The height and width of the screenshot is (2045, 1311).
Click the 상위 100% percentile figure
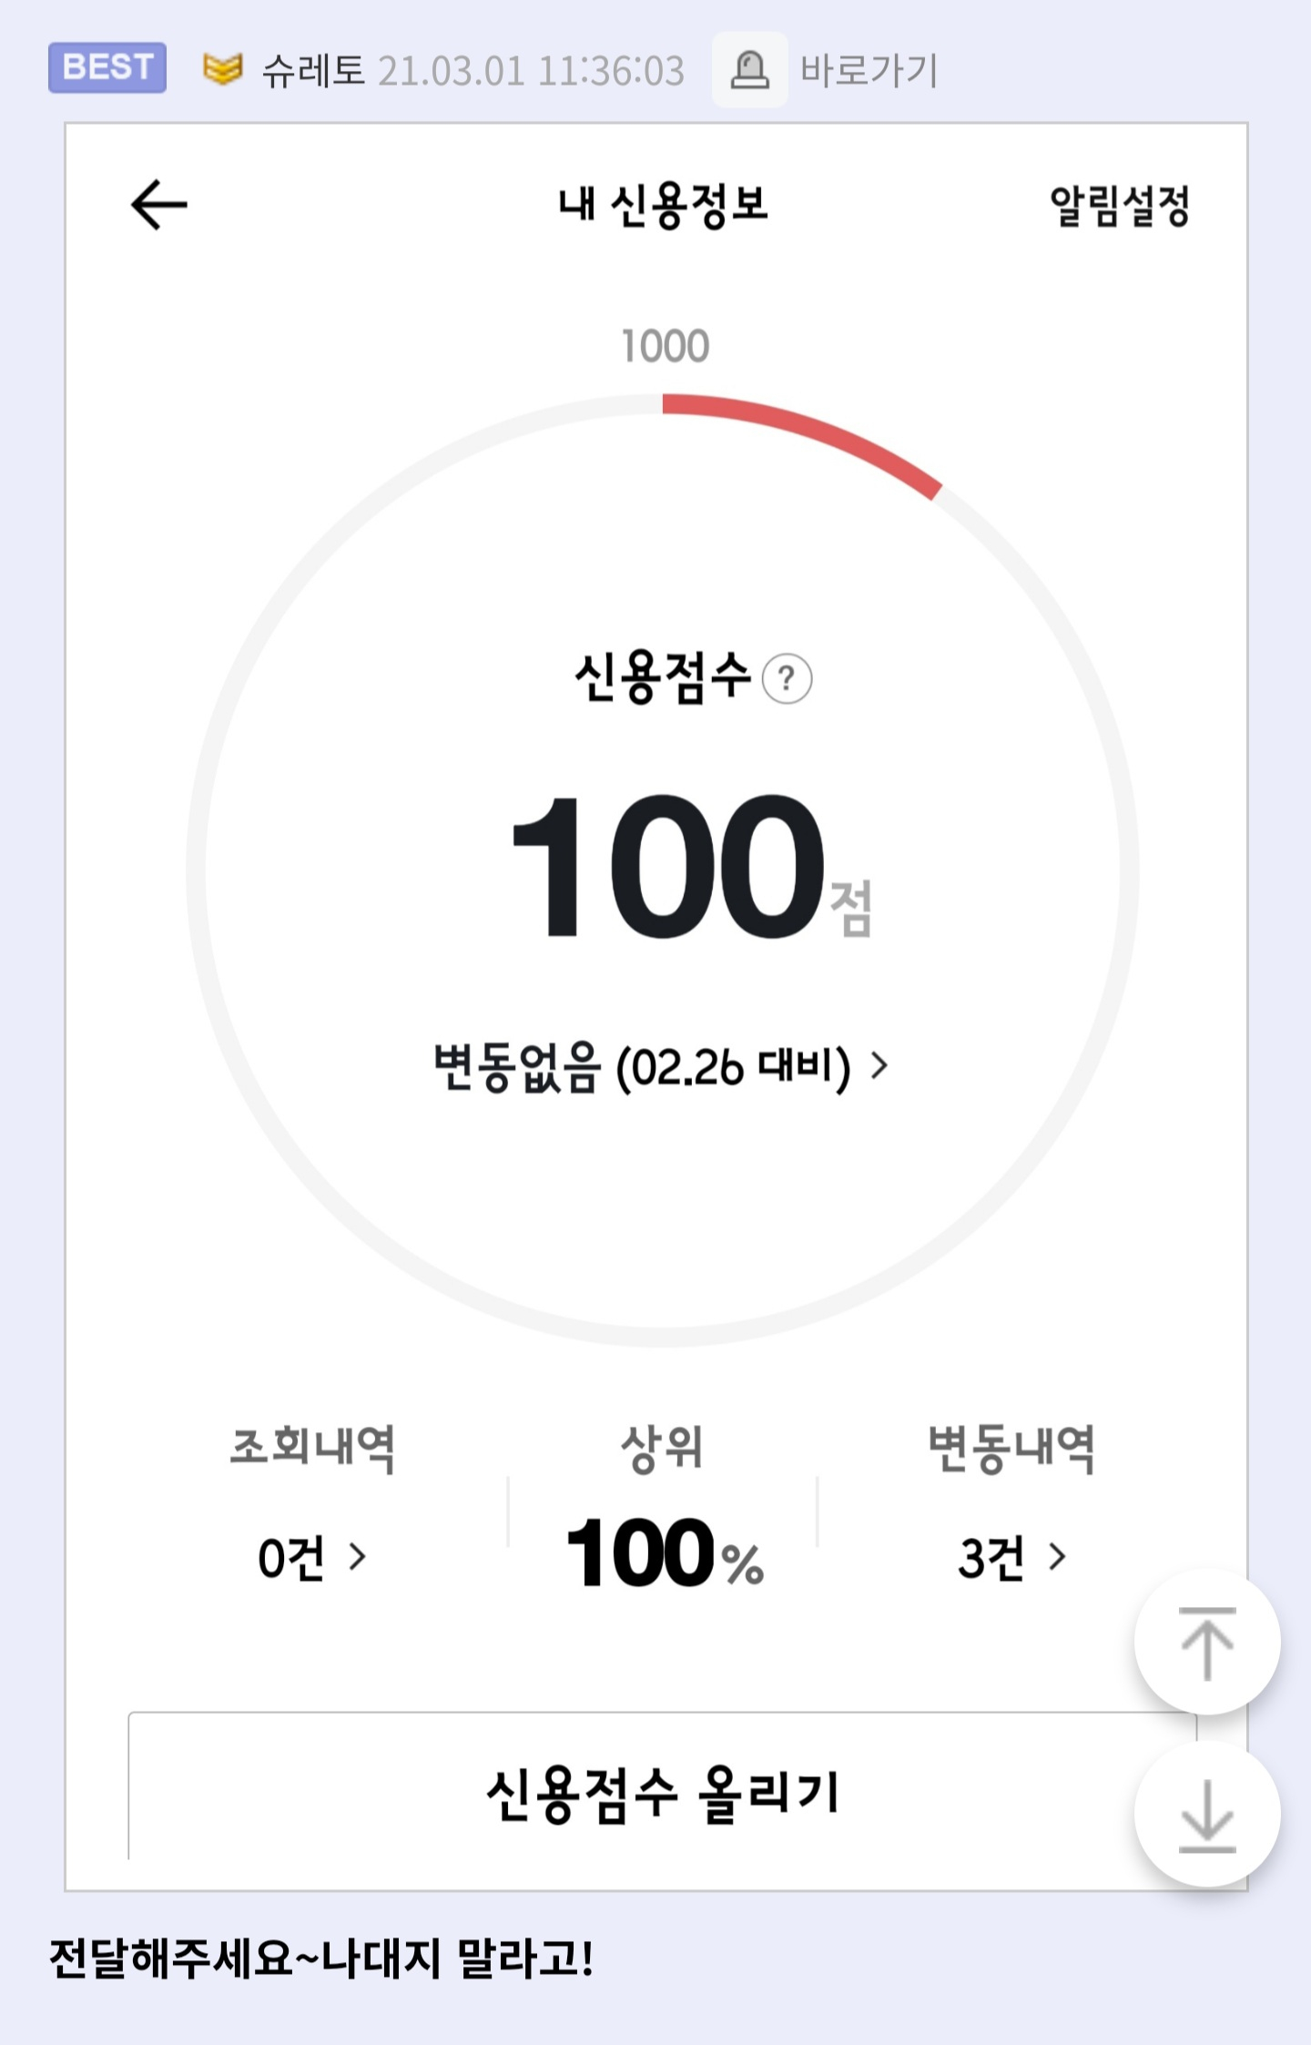(x=664, y=1552)
